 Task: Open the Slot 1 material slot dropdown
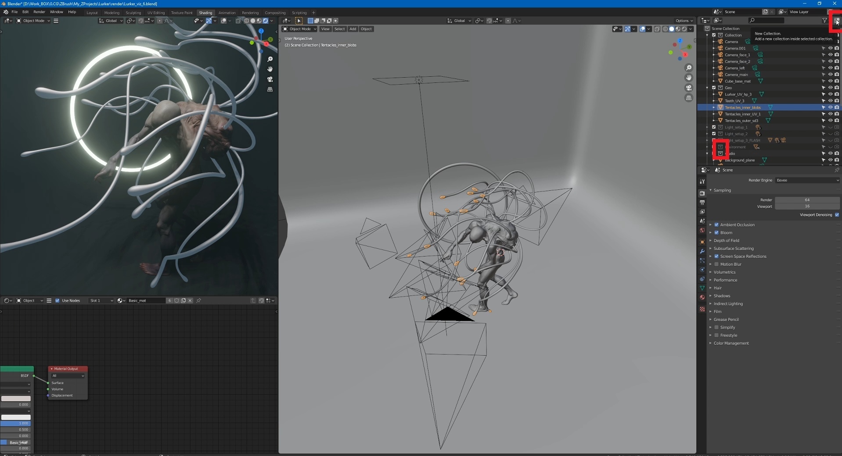point(101,301)
